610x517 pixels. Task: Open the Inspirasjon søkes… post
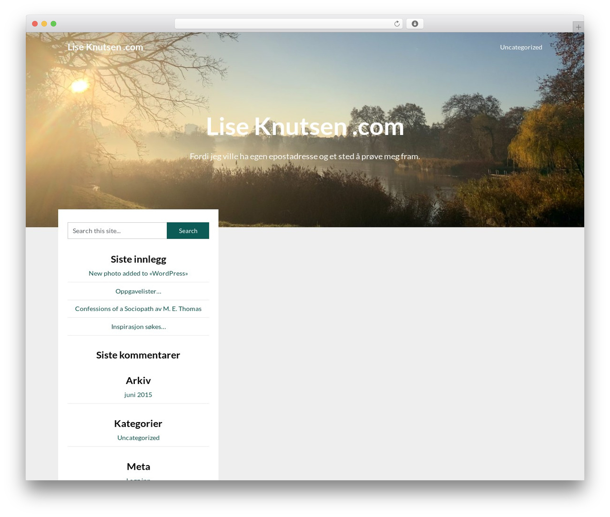pos(138,327)
